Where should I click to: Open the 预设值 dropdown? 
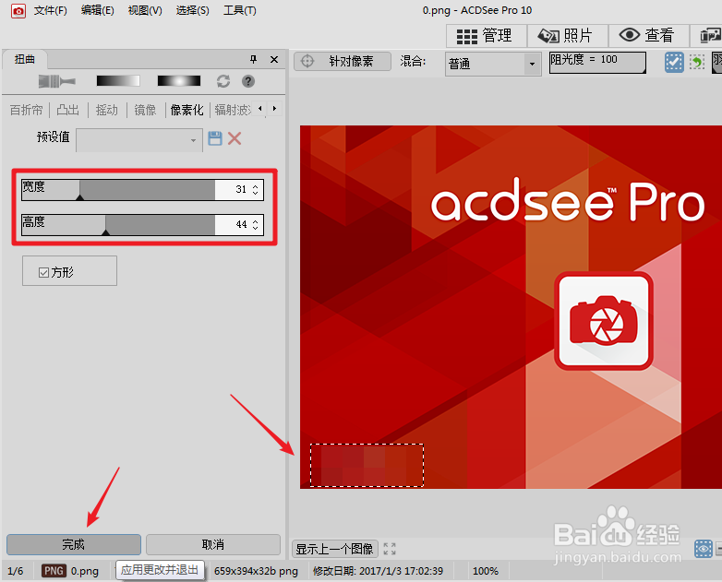tap(139, 140)
